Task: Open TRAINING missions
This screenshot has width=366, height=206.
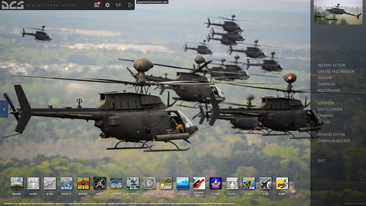Action: pos(326,116)
